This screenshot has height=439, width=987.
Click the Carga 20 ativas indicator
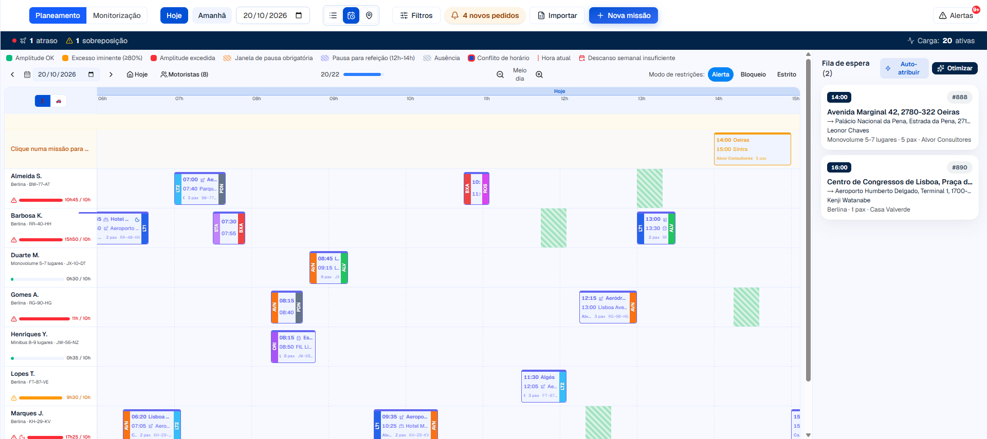coord(941,41)
